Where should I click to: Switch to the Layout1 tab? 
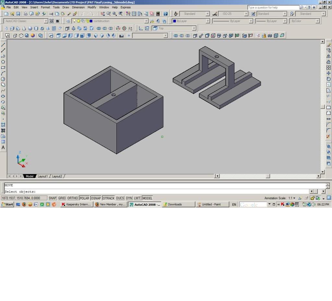(42, 176)
